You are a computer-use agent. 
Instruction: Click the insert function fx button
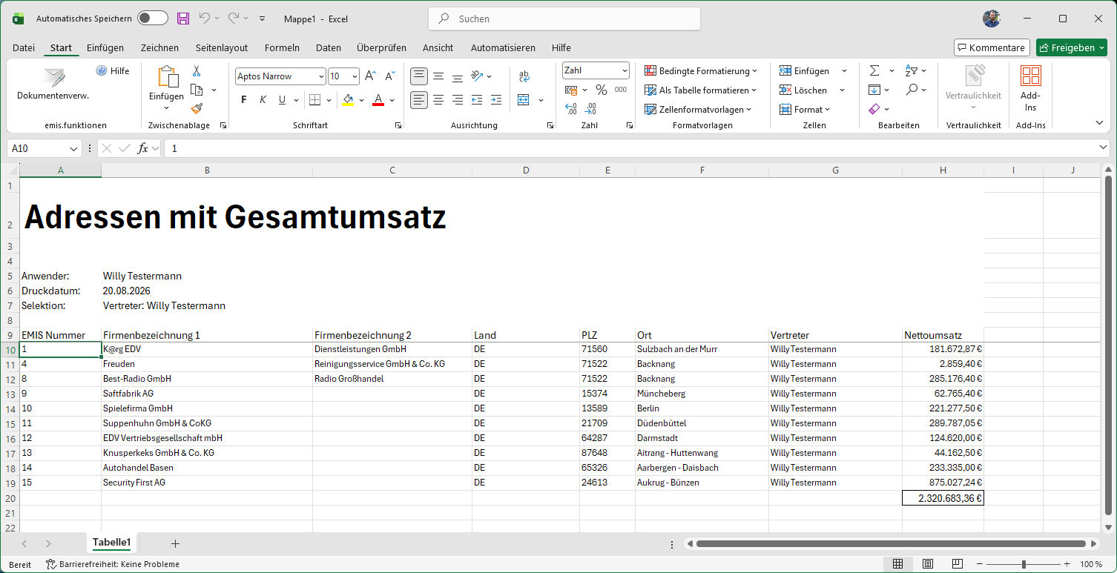coord(143,149)
